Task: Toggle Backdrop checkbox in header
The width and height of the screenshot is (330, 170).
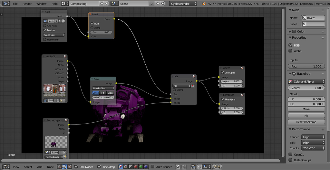Action: (99, 167)
